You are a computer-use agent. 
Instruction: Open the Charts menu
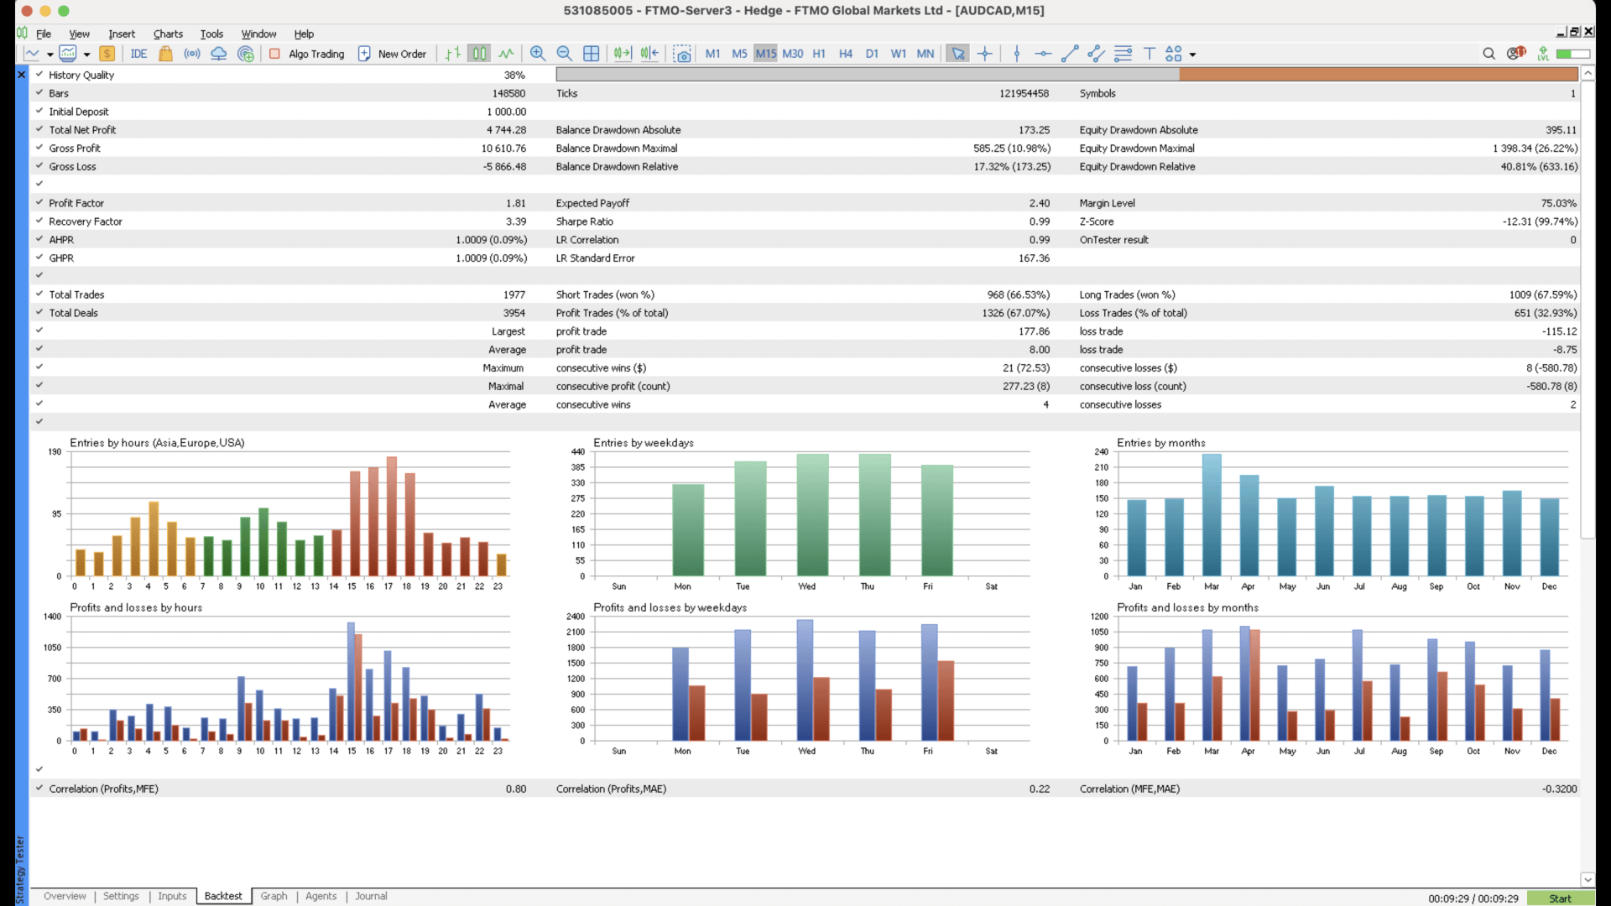[168, 34]
